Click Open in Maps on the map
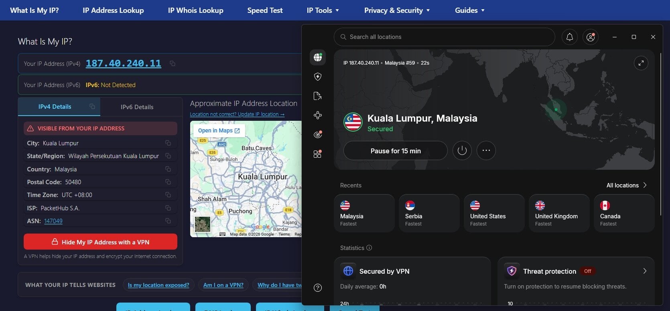The image size is (670, 311). pyautogui.click(x=219, y=130)
